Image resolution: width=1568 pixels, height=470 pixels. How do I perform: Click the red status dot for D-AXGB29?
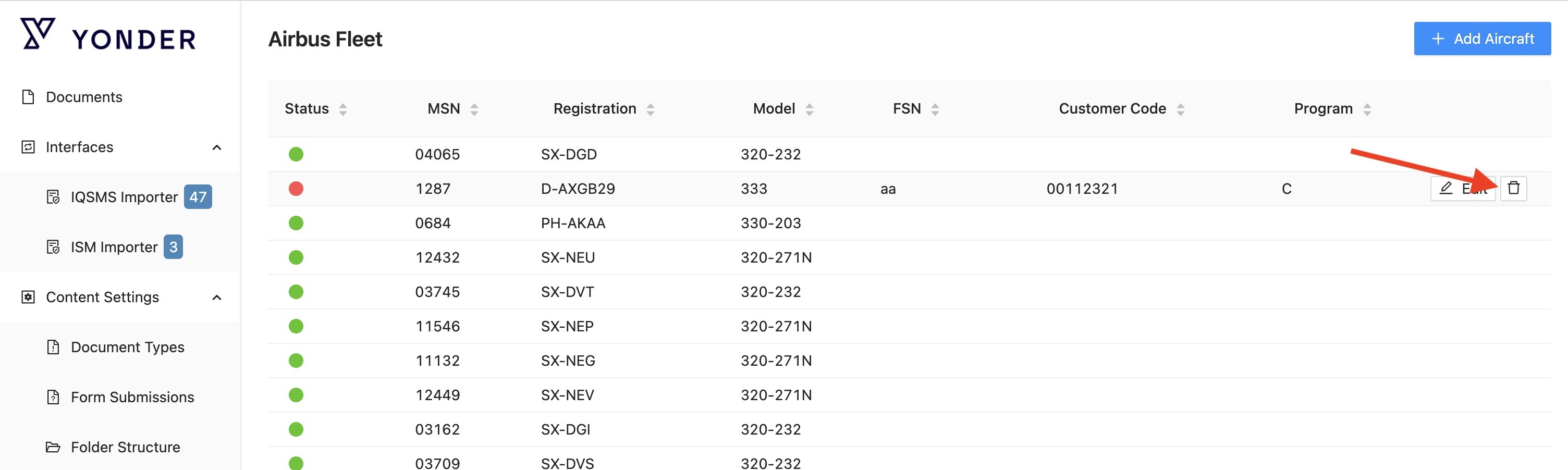click(296, 189)
